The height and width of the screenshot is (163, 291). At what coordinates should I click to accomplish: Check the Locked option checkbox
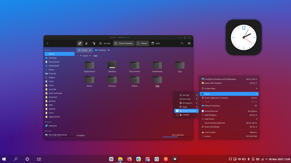177,115
